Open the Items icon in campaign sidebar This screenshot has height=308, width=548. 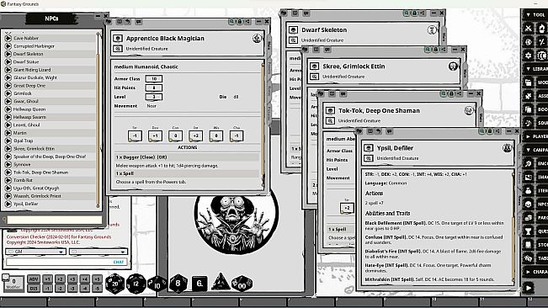click(x=529, y=191)
